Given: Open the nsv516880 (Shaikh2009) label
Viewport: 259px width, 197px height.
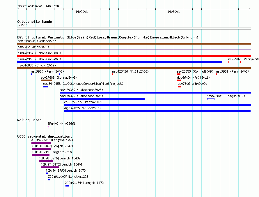Looking at the screenshot, I should coord(37,65).
